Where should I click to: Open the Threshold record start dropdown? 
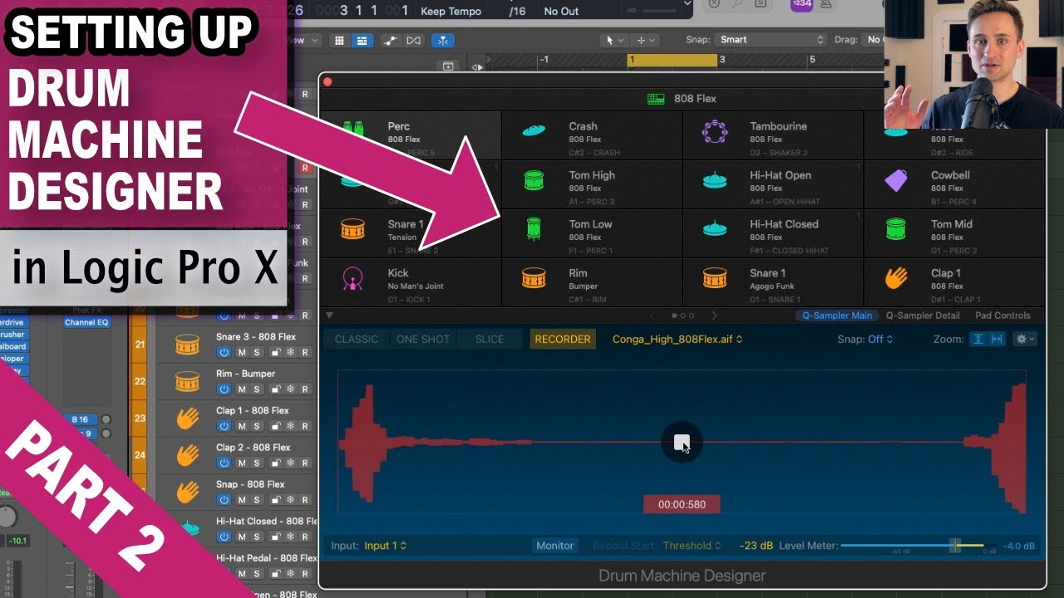click(692, 546)
